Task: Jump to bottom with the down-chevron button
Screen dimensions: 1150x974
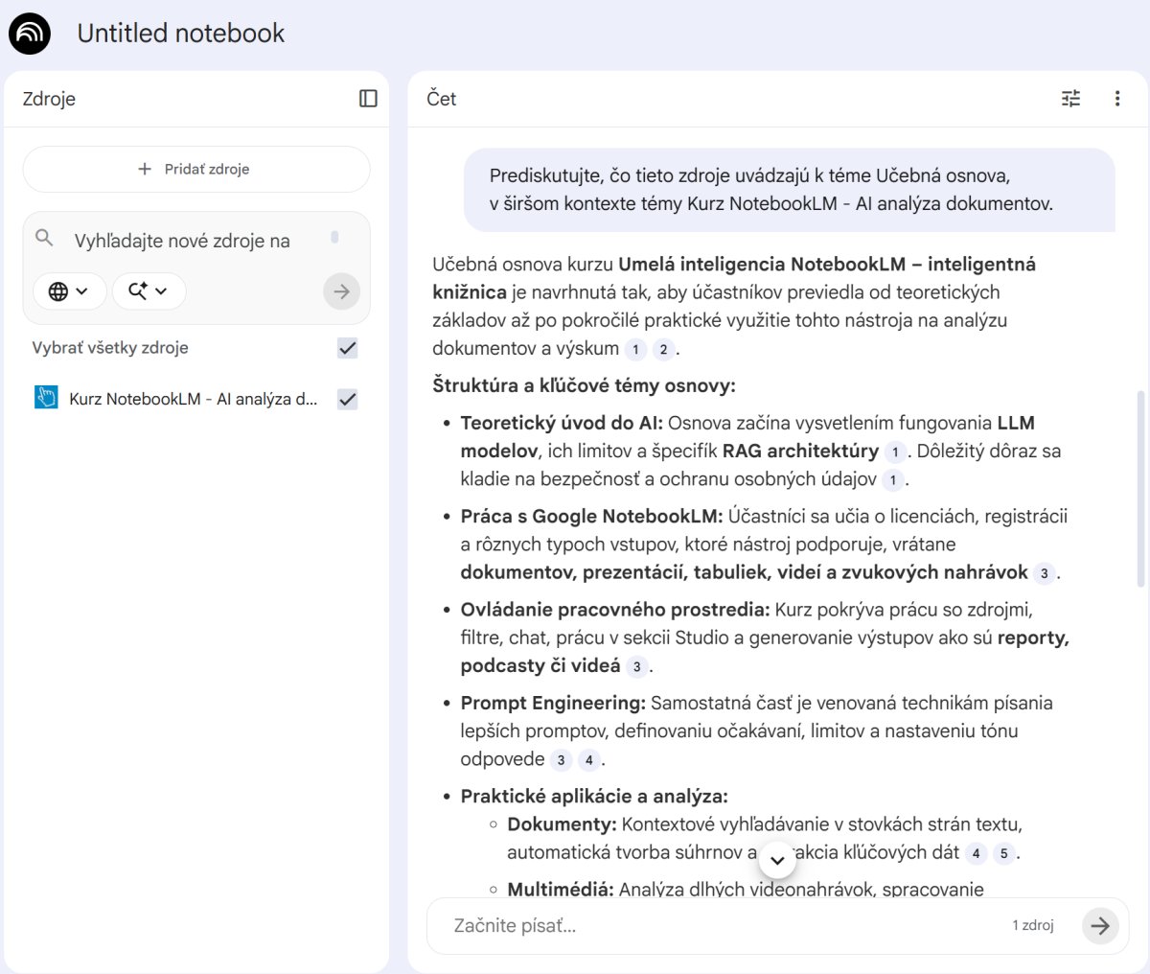Action: tap(777, 860)
